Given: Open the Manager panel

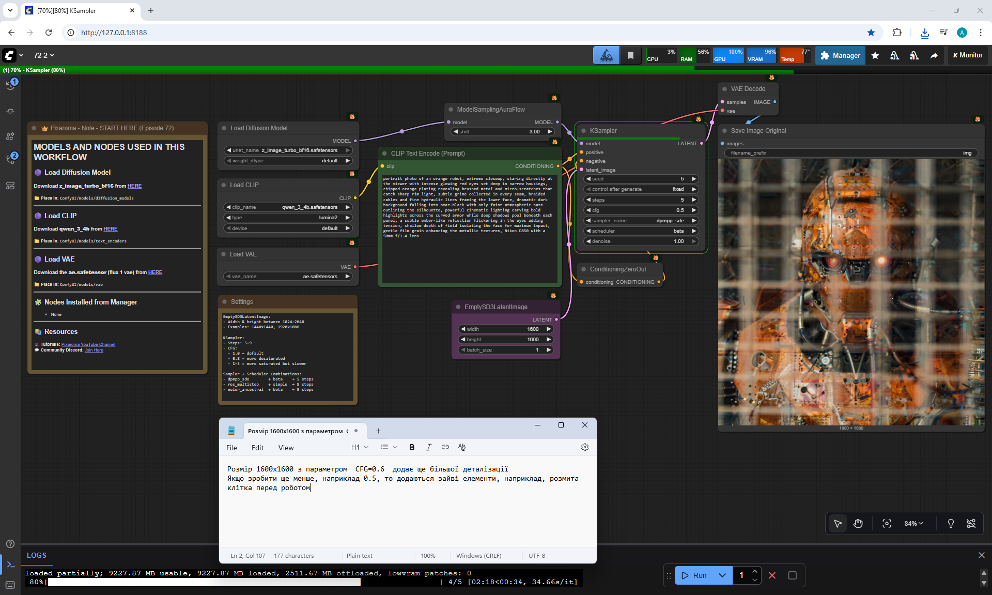Looking at the screenshot, I should click(x=840, y=55).
